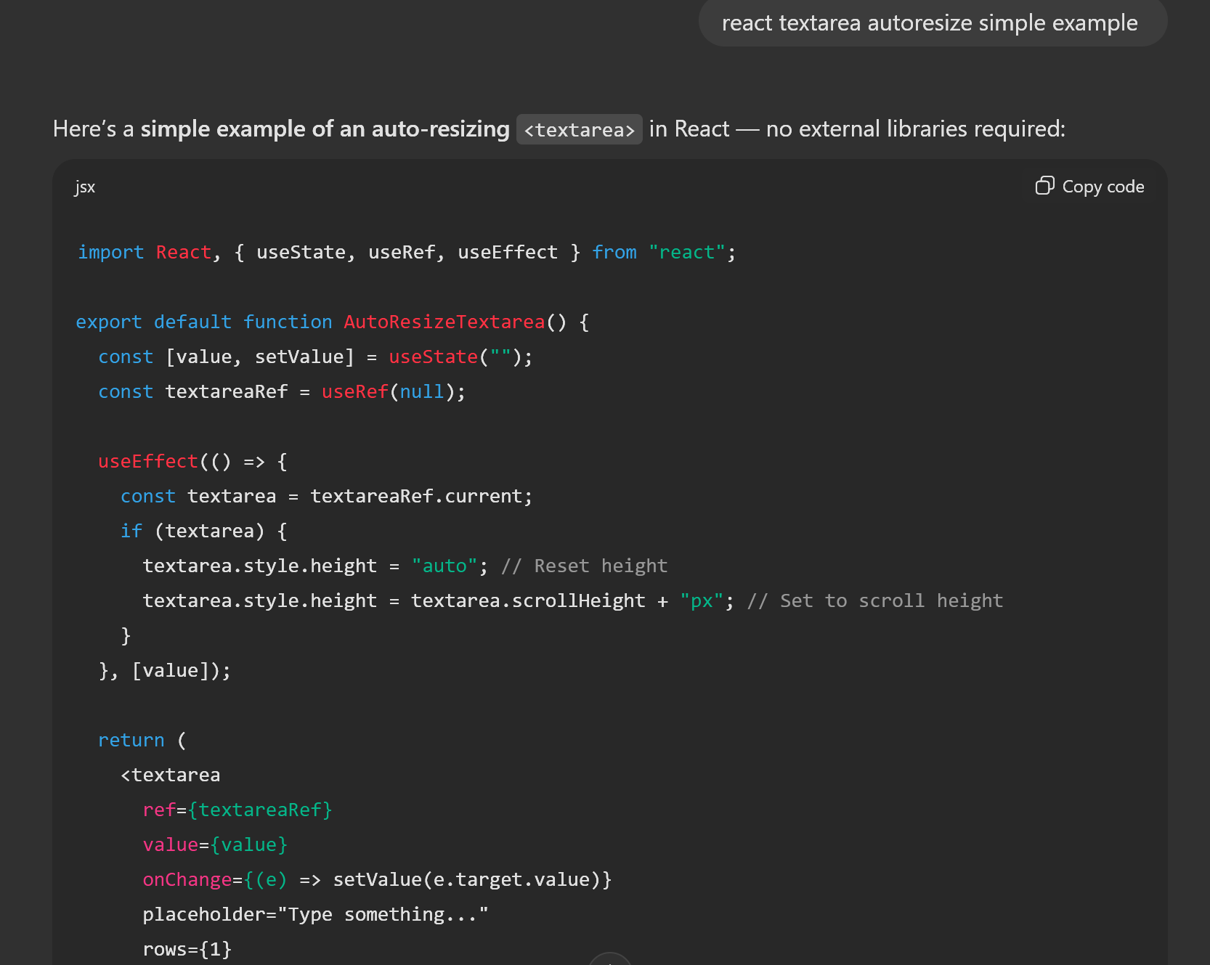Viewport: 1210px width, 965px height.
Task: Click the "auto" string value
Action: (x=444, y=566)
